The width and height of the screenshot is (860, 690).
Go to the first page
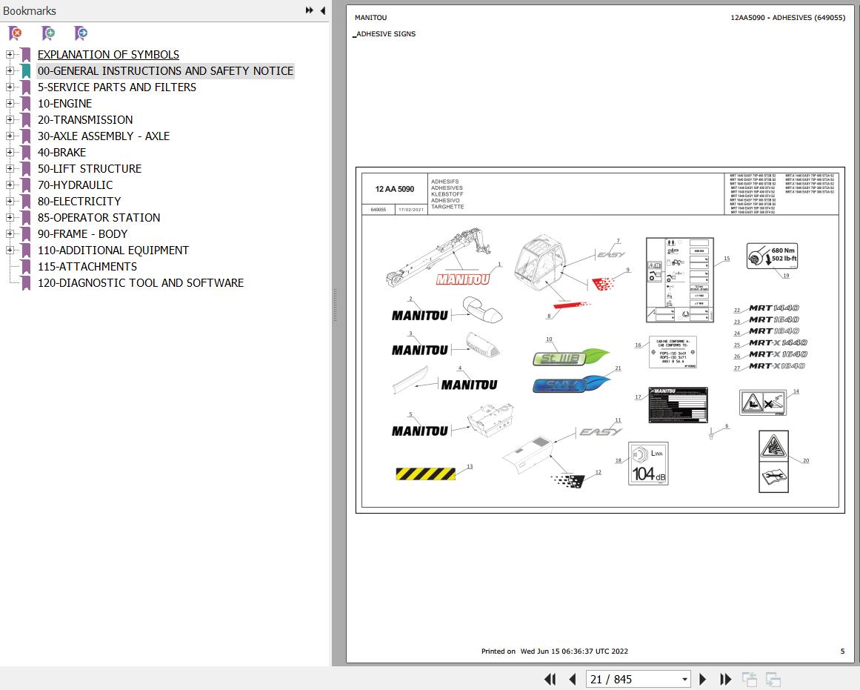coord(550,679)
